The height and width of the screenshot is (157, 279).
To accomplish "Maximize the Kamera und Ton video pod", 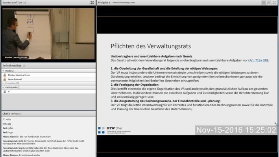I will tap(92, 2).
